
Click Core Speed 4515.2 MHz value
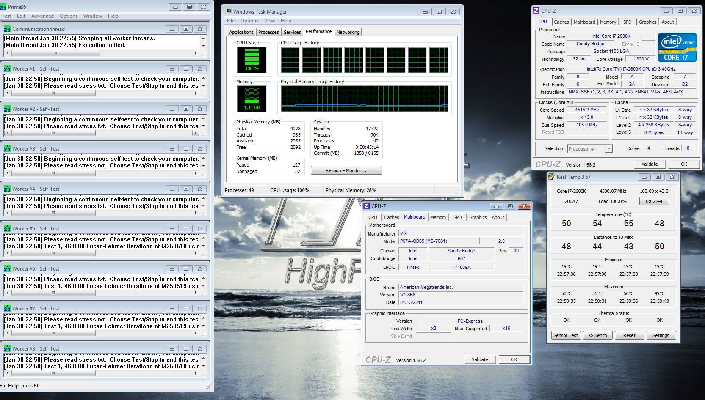(587, 110)
